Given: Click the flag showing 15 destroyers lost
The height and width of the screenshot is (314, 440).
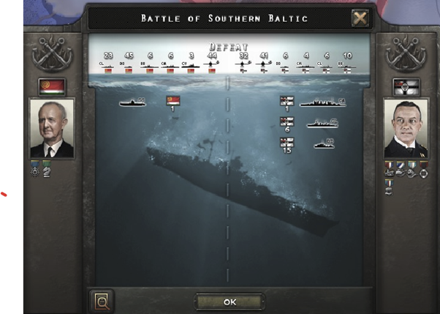Looking at the screenshot, I should pos(287,142).
